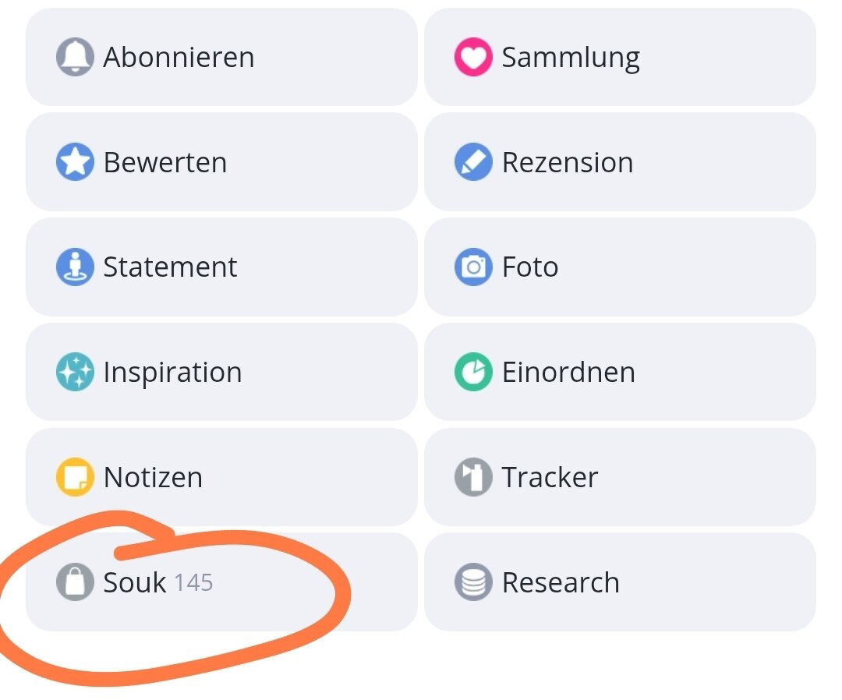Screen dimensions: 842x700
Task: Write a Rezension review
Action: coord(620,161)
